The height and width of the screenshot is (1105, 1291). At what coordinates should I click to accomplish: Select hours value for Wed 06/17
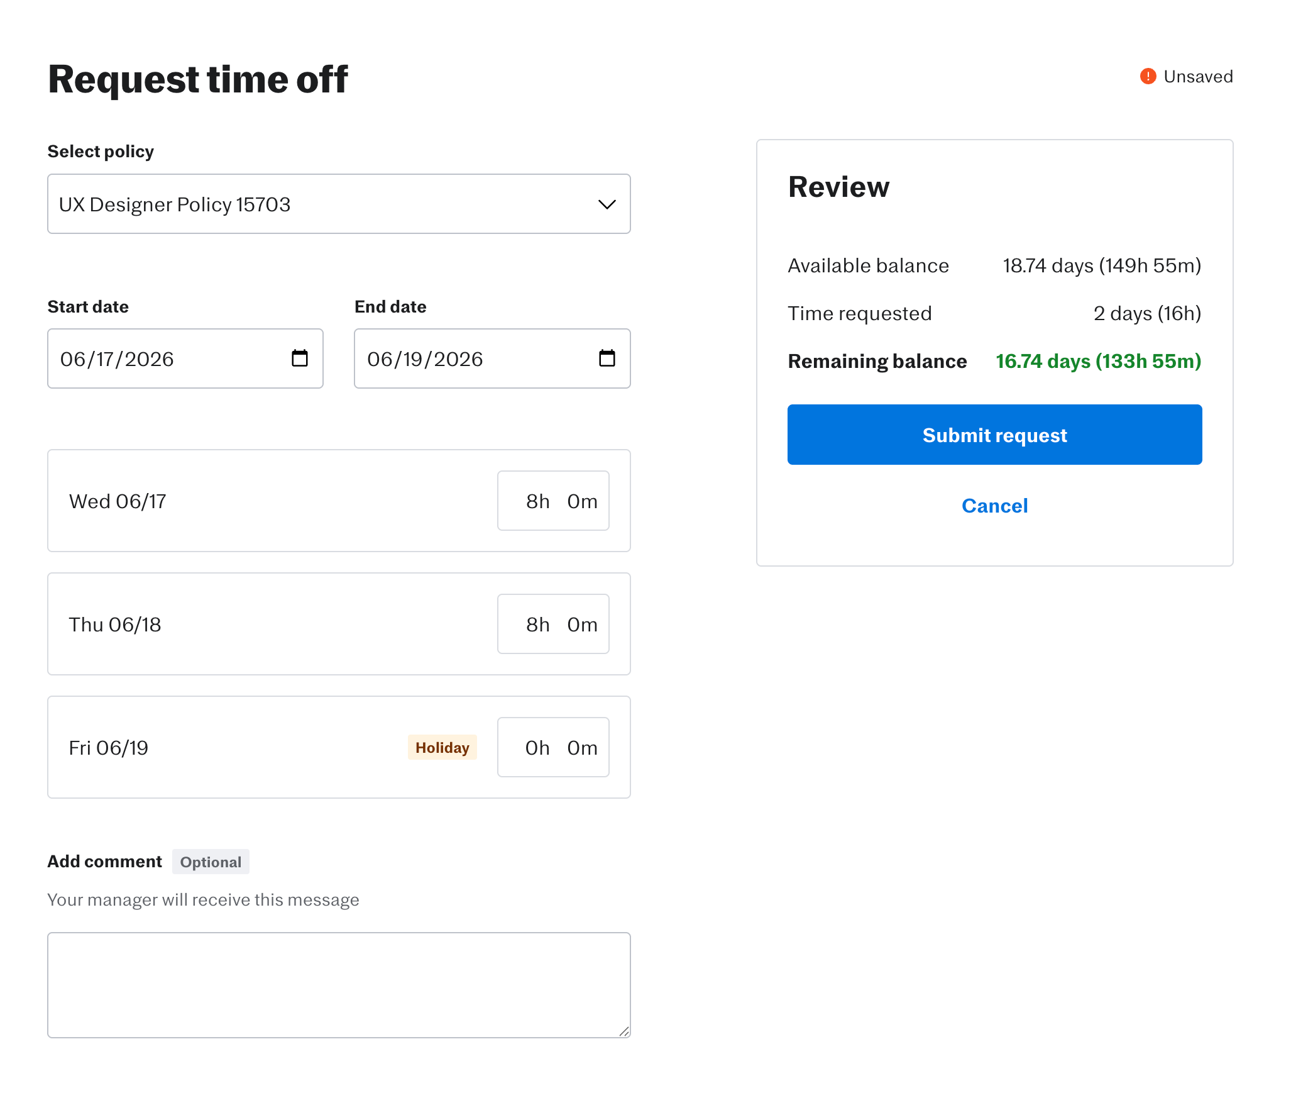pyautogui.click(x=537, y=501)
